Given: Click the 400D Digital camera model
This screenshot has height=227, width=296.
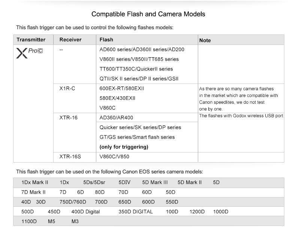Looking at the screenshot, I should [85, 212].
